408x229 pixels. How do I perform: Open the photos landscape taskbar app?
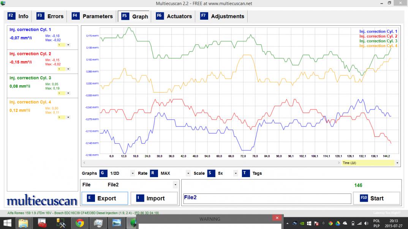coord(117,223)
